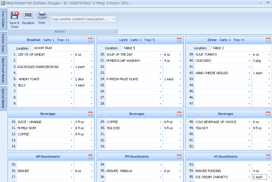Select the focused 1 each portion on row 55
This screenshot has height=182, width=272.
coord(260,177)
